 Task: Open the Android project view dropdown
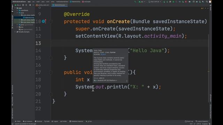(x=18, y=5)
